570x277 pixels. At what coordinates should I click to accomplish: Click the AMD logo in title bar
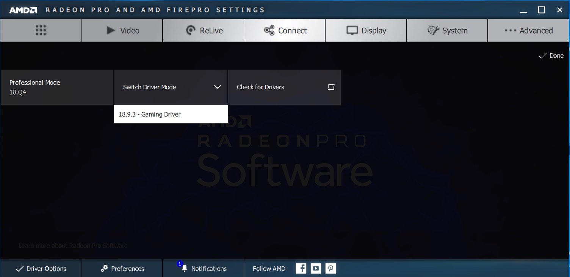pyautogui.click(x=23, y=10)
